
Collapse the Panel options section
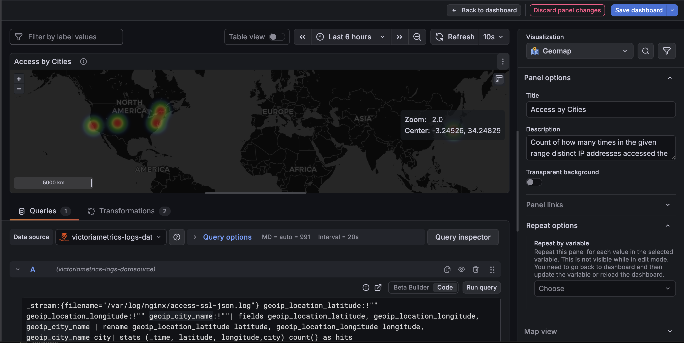coord(670,78)
